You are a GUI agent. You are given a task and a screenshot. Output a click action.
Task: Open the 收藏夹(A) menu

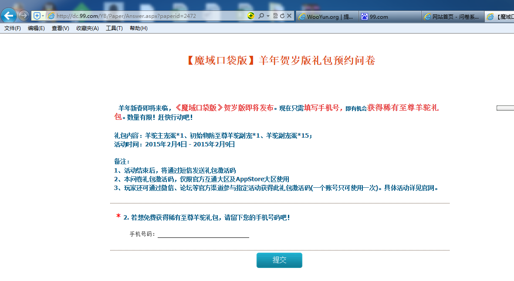[88, 28]
